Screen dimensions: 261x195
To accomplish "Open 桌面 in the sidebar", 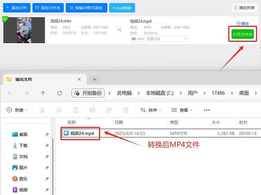I will tap(20, 134).
